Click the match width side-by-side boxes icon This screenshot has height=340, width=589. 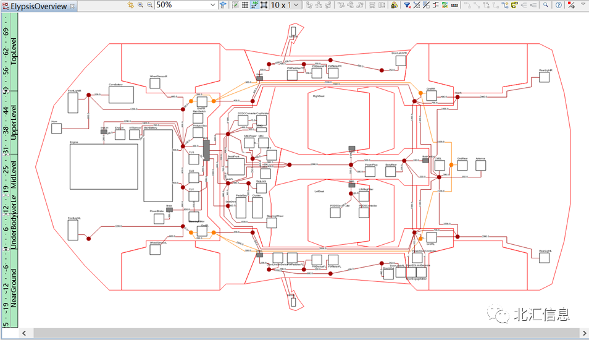tap(382, 5)
